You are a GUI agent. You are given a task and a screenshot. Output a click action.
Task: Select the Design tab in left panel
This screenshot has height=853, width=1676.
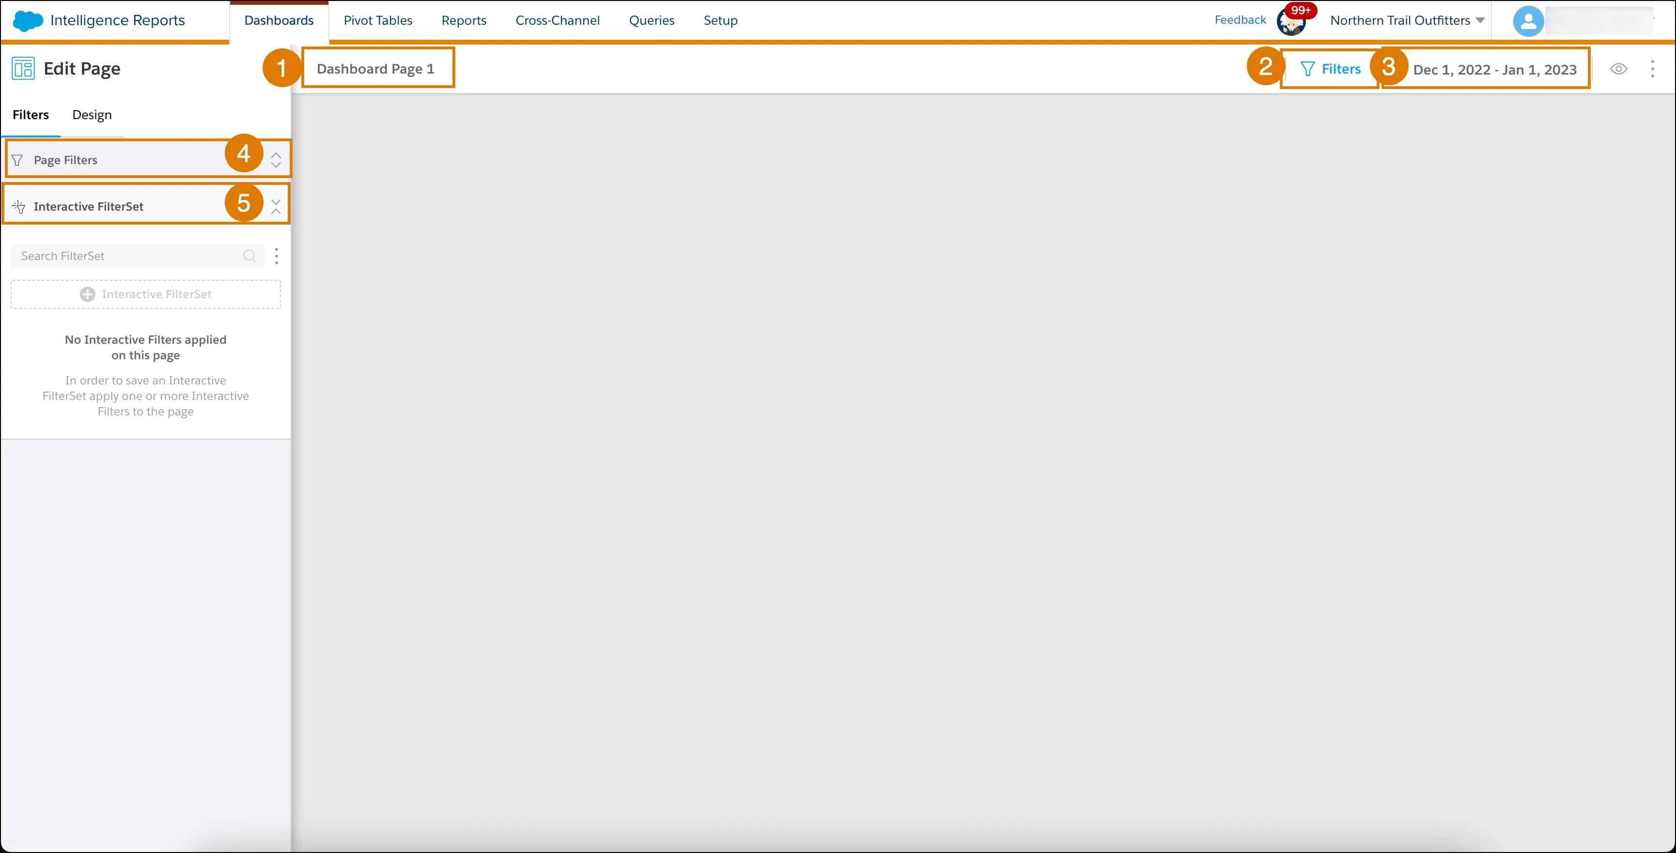coord(92,114)
